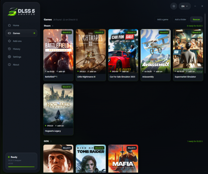Click the vertical scrollbar on the right

(x=205, y=43)
